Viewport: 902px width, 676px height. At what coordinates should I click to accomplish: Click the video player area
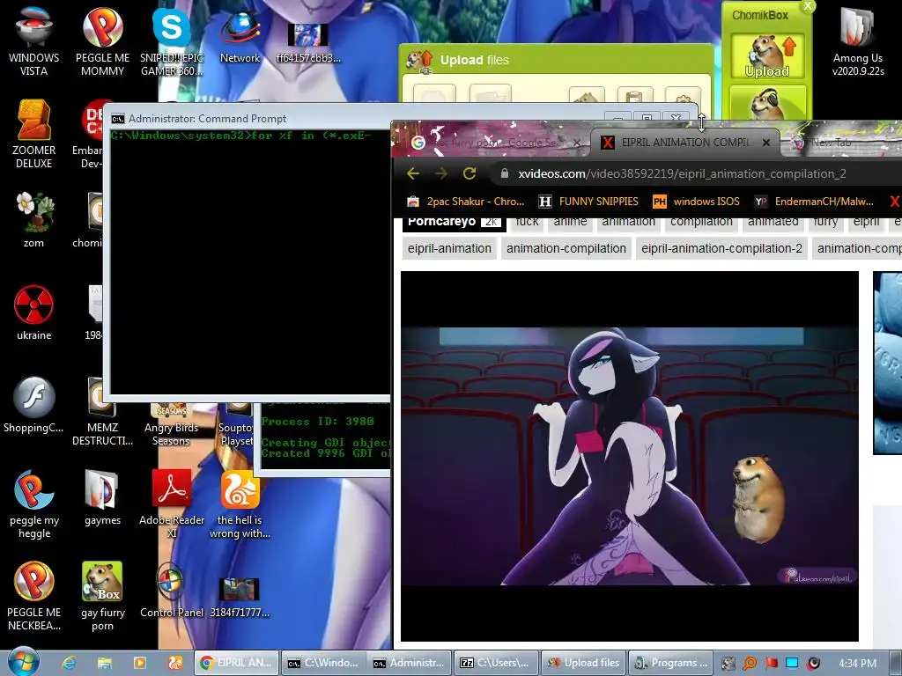point(629,457)
